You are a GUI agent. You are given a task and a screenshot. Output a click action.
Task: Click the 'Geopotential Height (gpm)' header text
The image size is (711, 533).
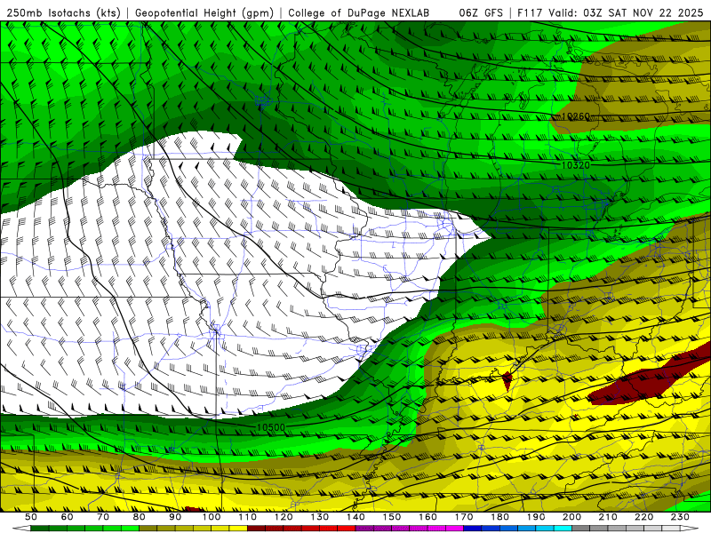204,13
